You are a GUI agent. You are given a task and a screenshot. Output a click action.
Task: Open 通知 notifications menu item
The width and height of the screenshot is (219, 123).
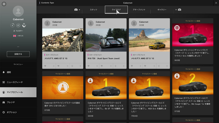18,72
